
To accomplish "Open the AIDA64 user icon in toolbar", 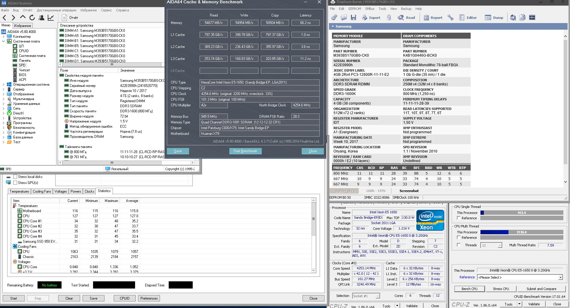I will [41, 18].
